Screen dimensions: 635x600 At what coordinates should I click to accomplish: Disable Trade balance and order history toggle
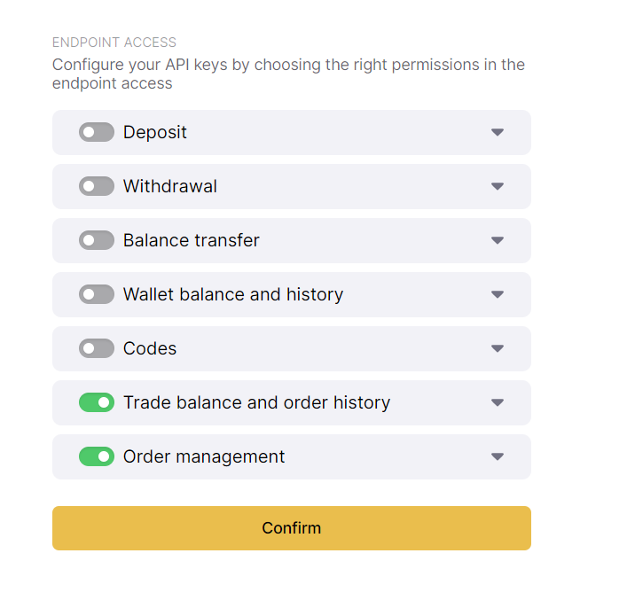pos(97,402)
